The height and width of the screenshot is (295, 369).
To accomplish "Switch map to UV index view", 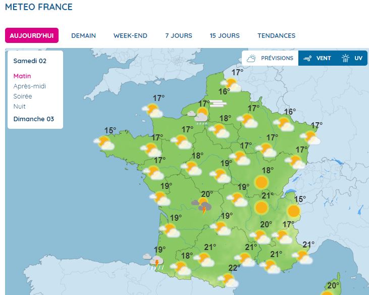I will coord(352,58).
